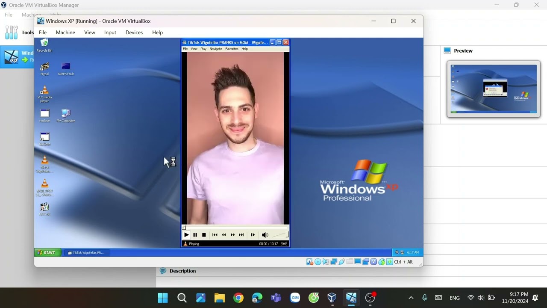547x308 pixels.
Task: Adjust the player volume slider
Action: click(x=280, y=235)
